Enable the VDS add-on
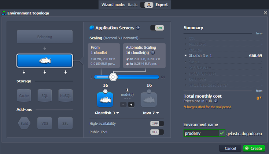 pyautogui.click(x=45, y=123)
